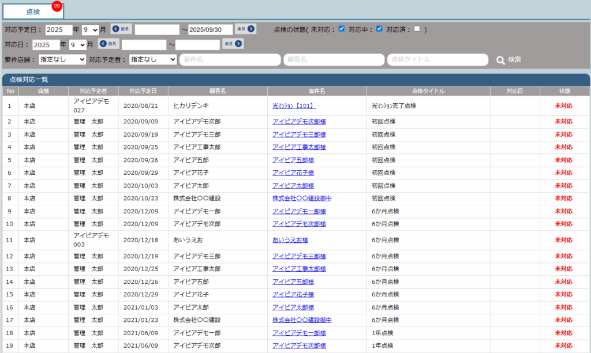The height and width of the screenshot is (353, 591).
Task: Click 前月 button in 対応日 row
Action: coord(109,44)
